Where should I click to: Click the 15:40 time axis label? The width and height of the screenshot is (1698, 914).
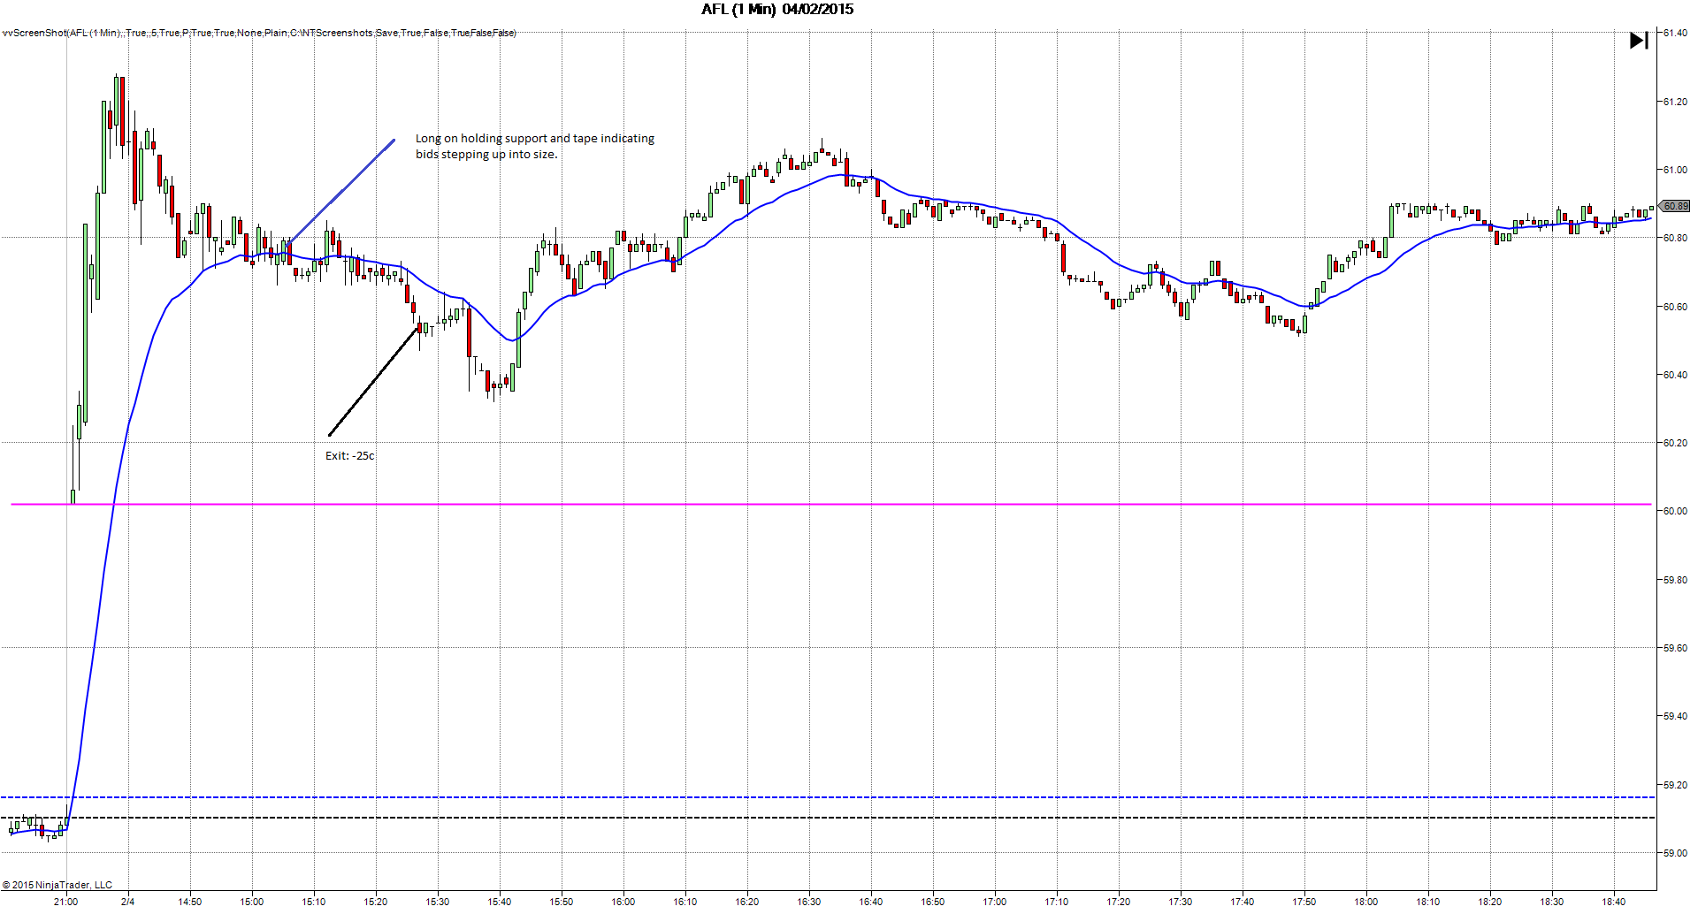[500, 902]
